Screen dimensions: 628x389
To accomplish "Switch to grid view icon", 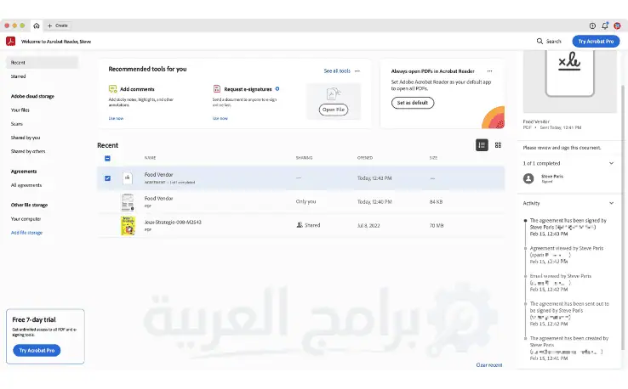I will [x=499, y=145].
